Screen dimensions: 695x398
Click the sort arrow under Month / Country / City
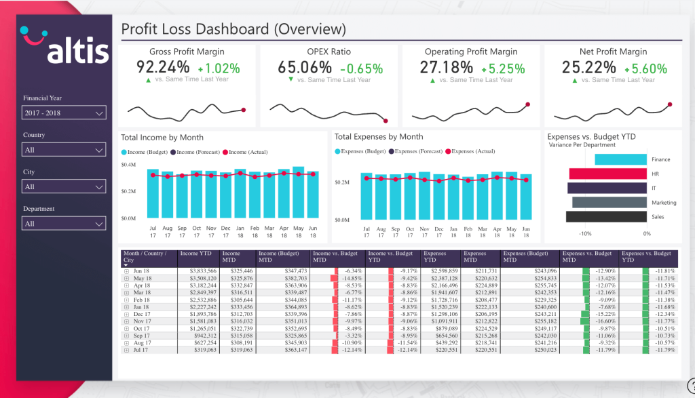point(126,265)
